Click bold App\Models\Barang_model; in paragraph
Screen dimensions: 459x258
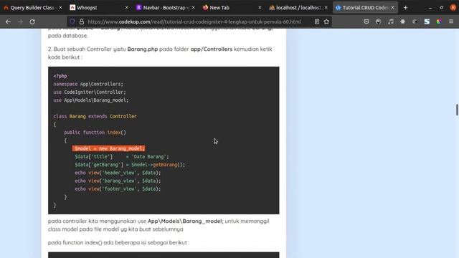(185, 221)
